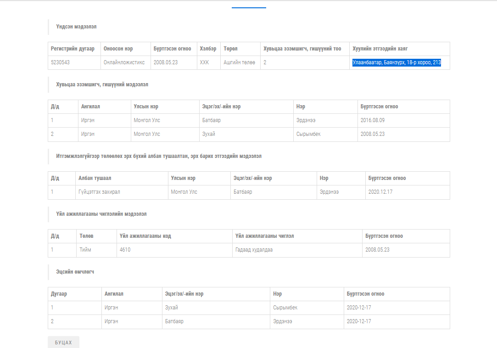Click the Үйл ажиллагааны код column header
Image resolution: width=497 pixels, height=348 pixels.
click(x=145, y=236)
